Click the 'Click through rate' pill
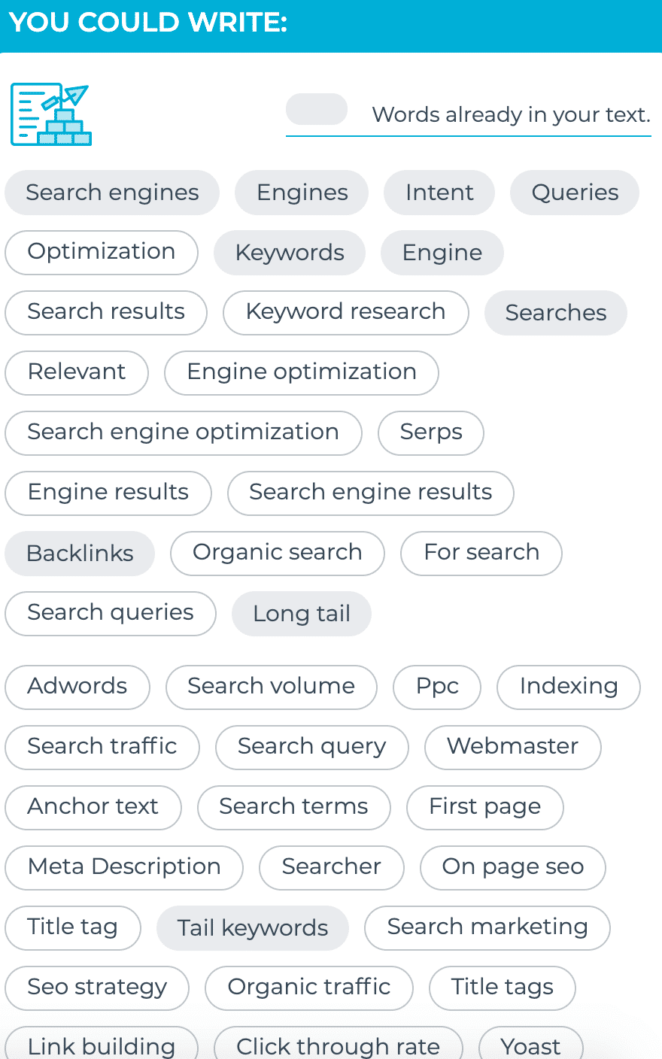The image size is (662, 1059). point(339,1045)
